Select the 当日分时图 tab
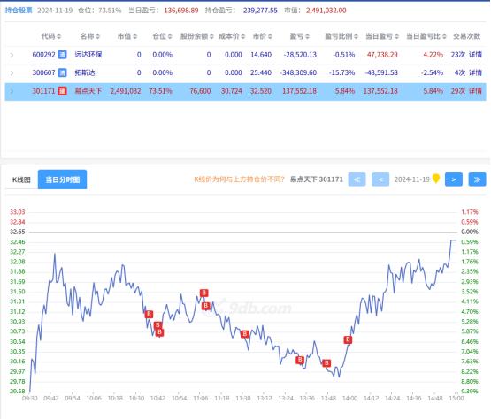This screenshot has height=419, width=491. (x=62, y=179)
